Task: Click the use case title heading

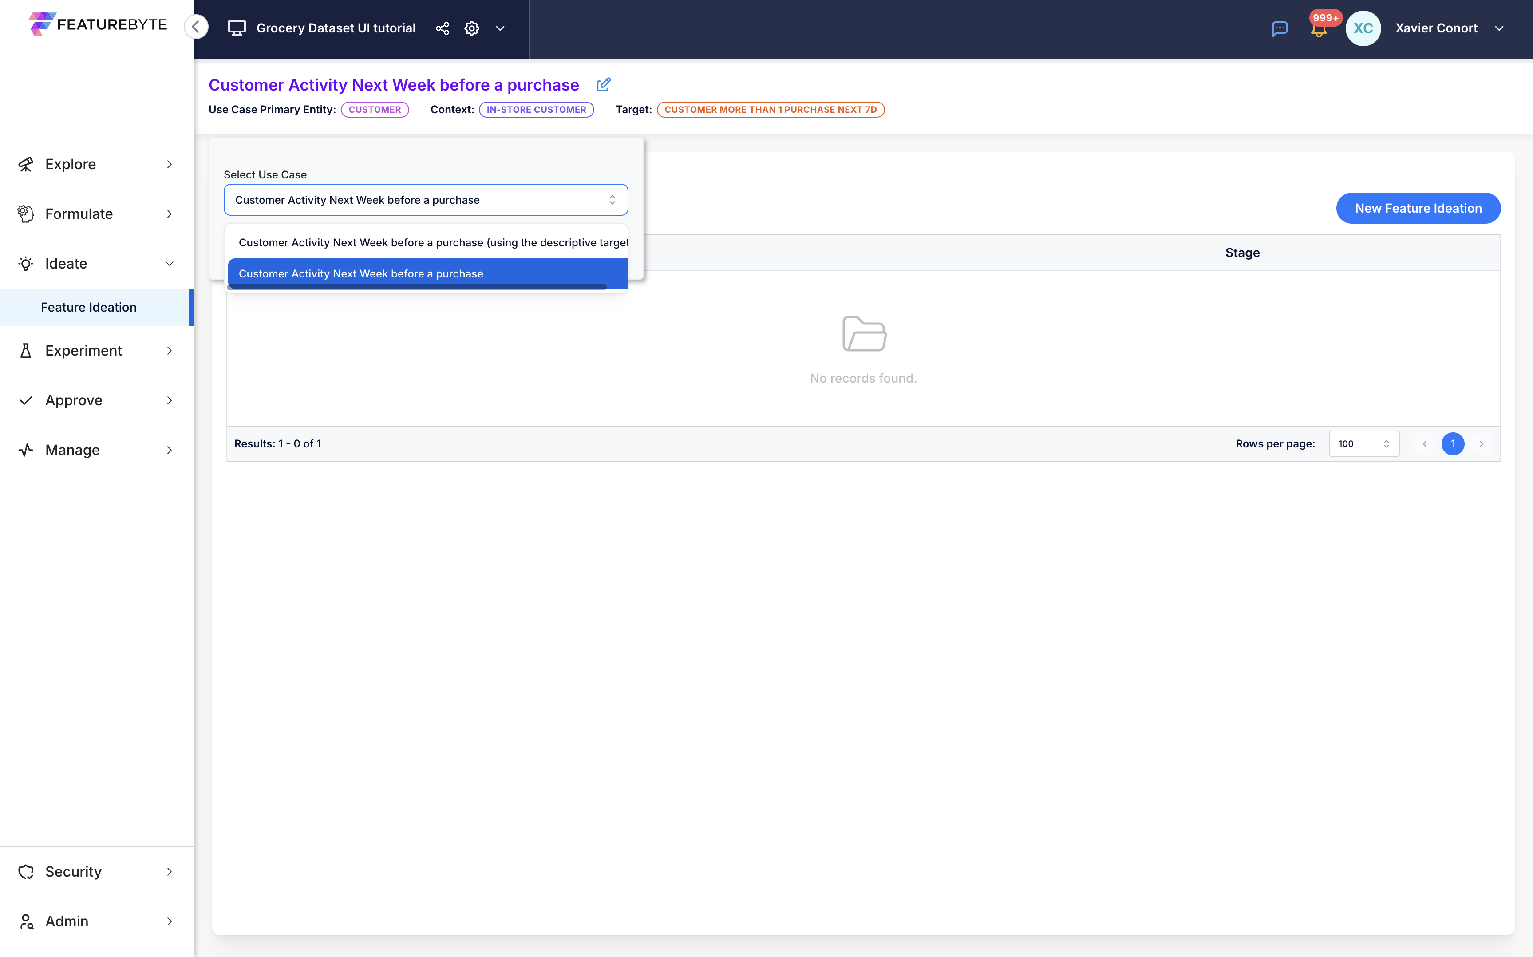Action: (x=394, y=85)
